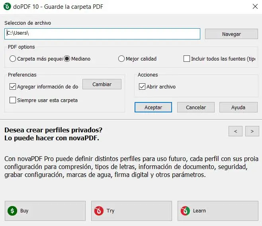262x226 pixels.
Task: Open help with the Ayuda button
Action: [239, 107]
